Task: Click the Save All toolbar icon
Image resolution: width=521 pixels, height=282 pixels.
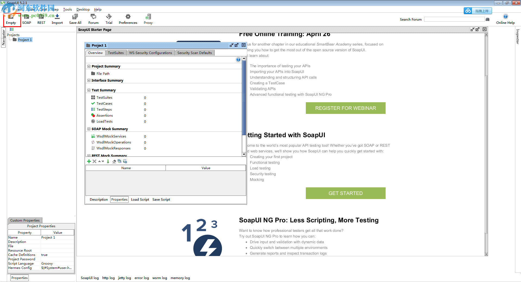Action: pyautogui.click(x=75, y=19)
